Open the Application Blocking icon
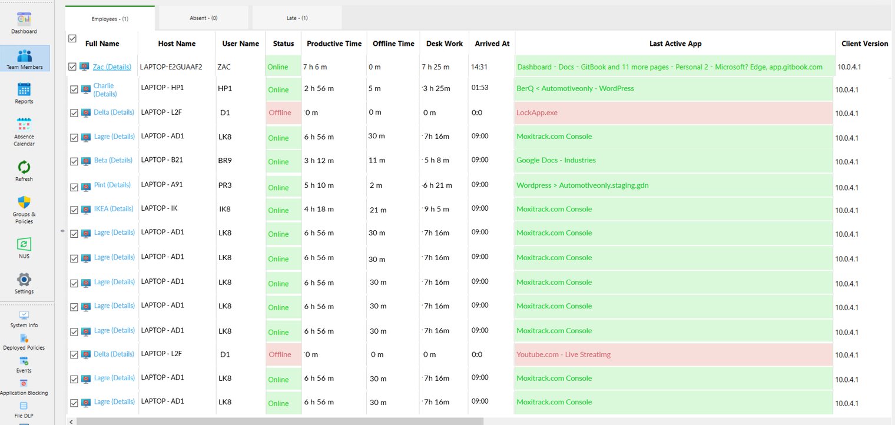 (x=24, y=383)
